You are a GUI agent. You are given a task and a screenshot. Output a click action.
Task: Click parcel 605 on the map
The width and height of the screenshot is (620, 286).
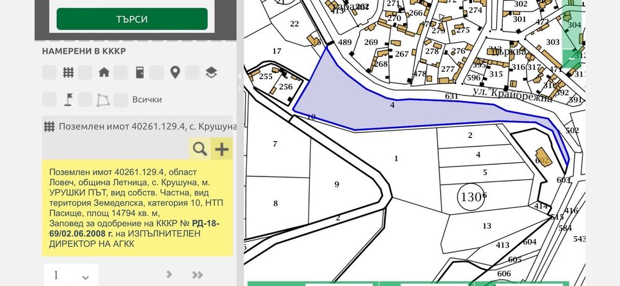click(x=515, y=259)
